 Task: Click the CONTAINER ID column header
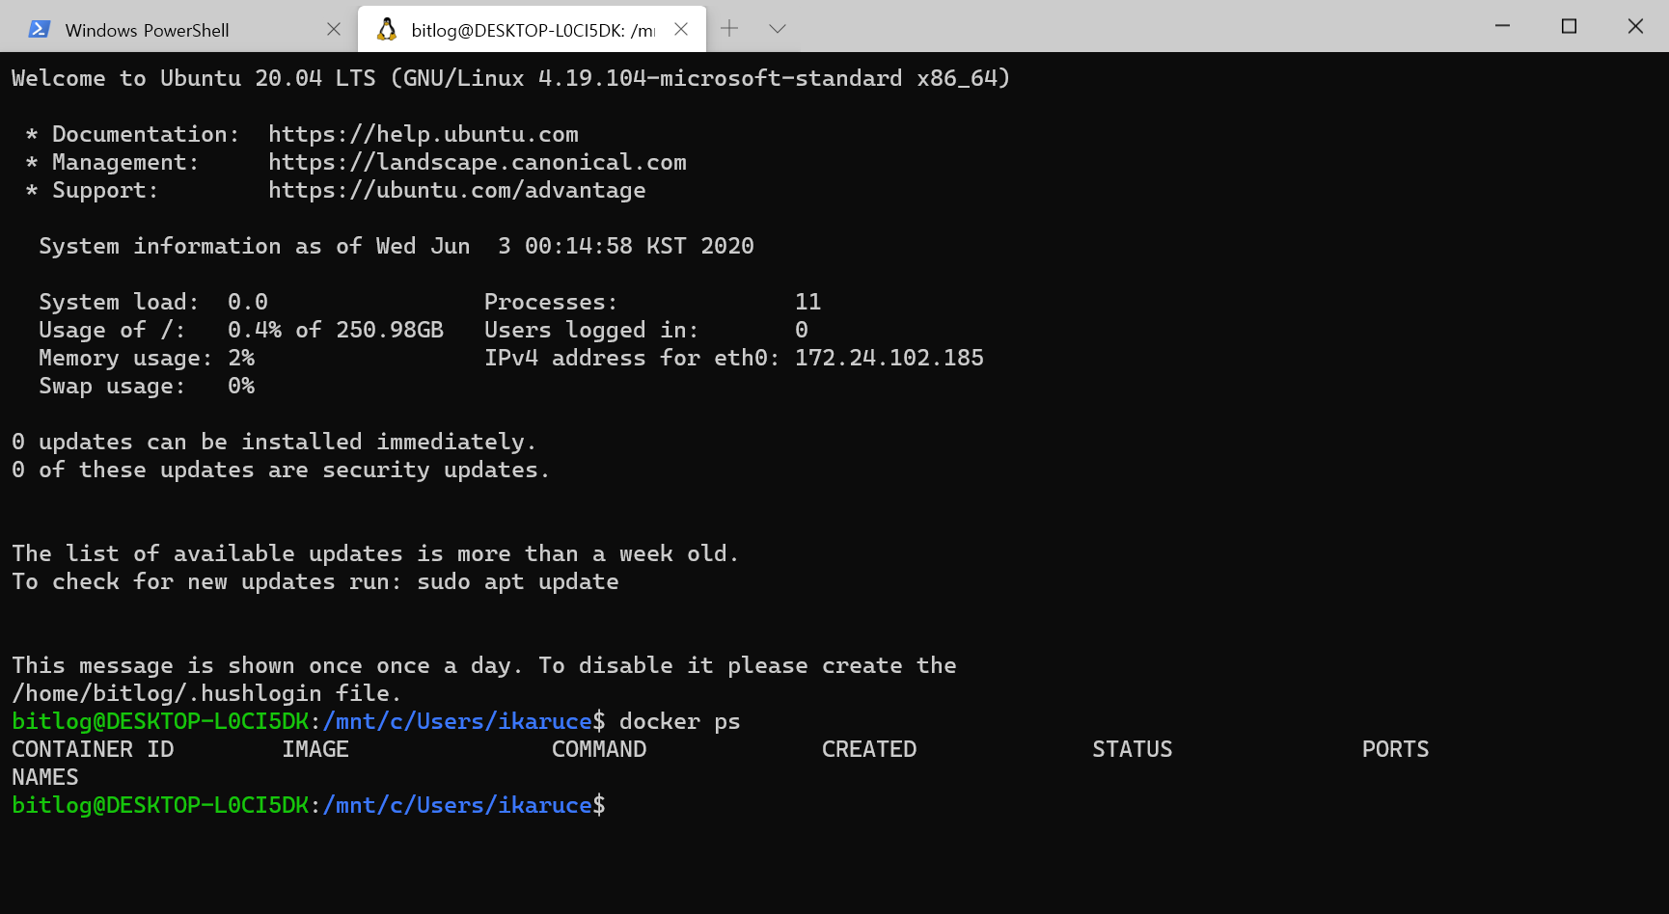(93, 749)
